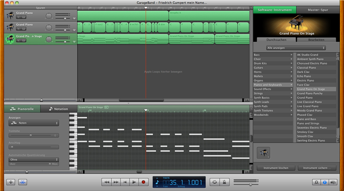Switch to the Master-Spur tab
The image size is (344, 191).
pyautogui.click(x=318, y=10)
